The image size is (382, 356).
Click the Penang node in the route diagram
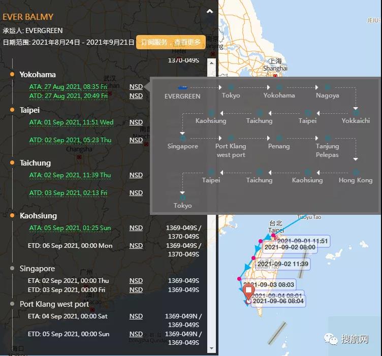[x=279, y=138]
